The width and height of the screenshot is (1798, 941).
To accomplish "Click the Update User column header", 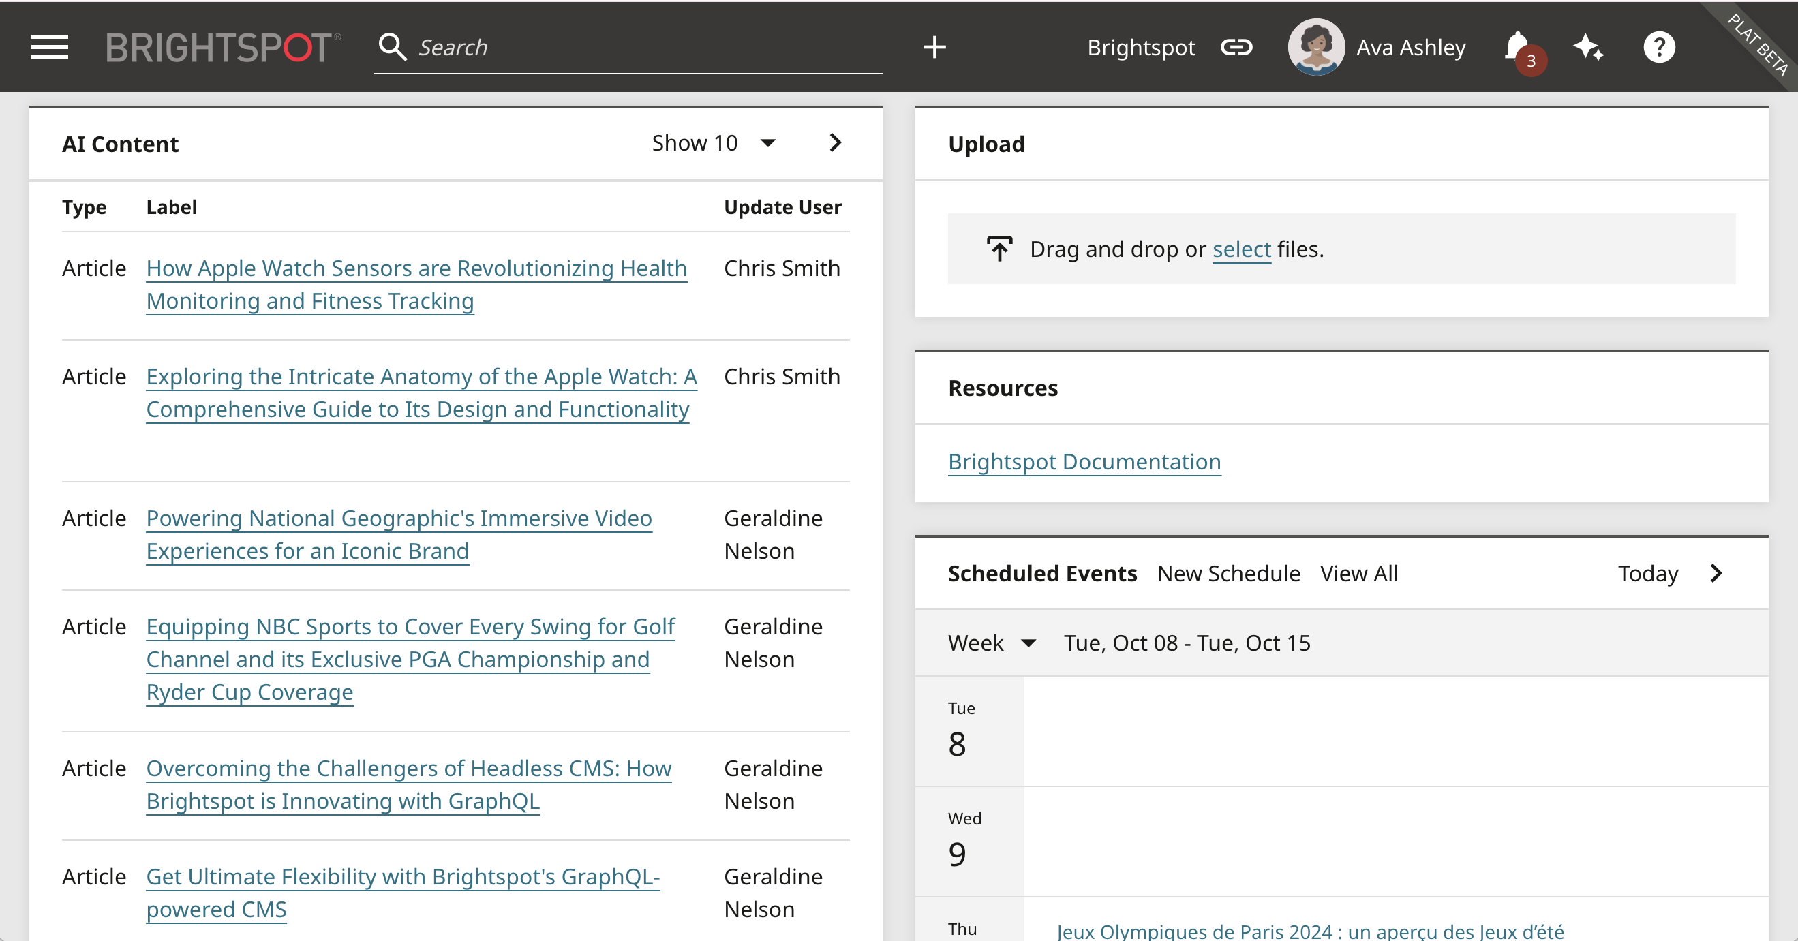I will coord(782,207).
